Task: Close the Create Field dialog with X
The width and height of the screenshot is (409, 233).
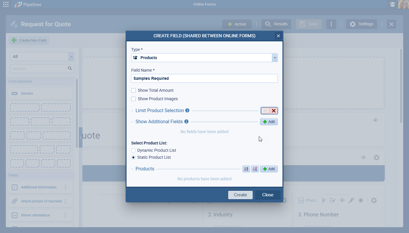Action: click(x=278, y=36)
